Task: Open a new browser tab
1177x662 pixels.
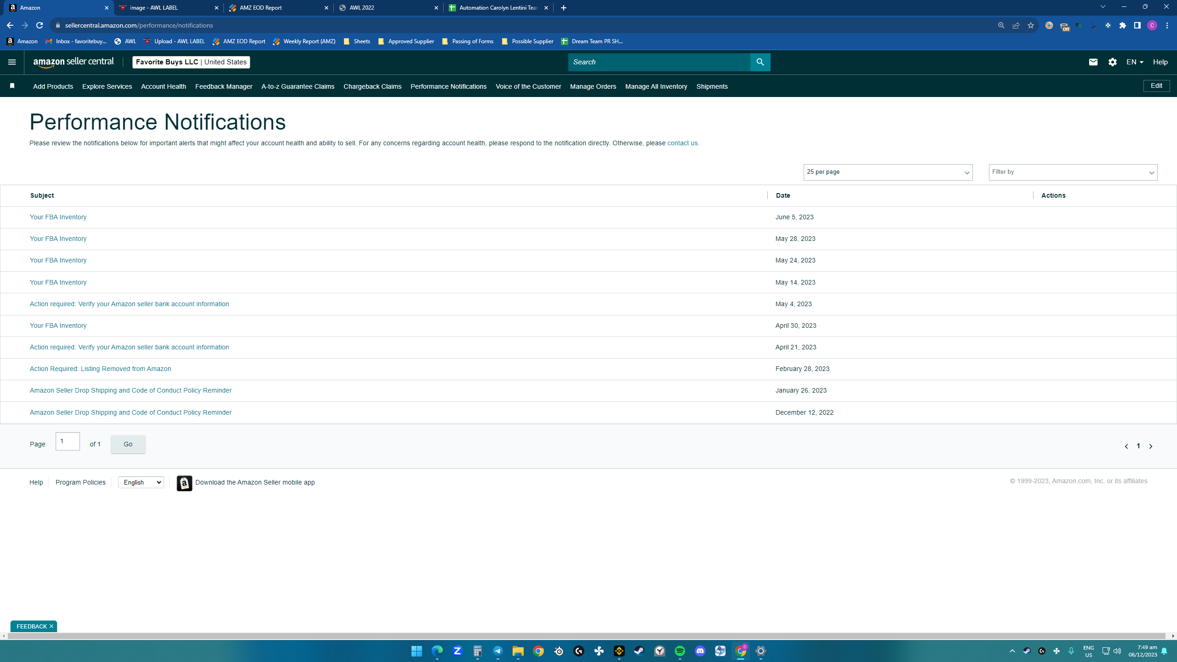Action: click(564, 8)
